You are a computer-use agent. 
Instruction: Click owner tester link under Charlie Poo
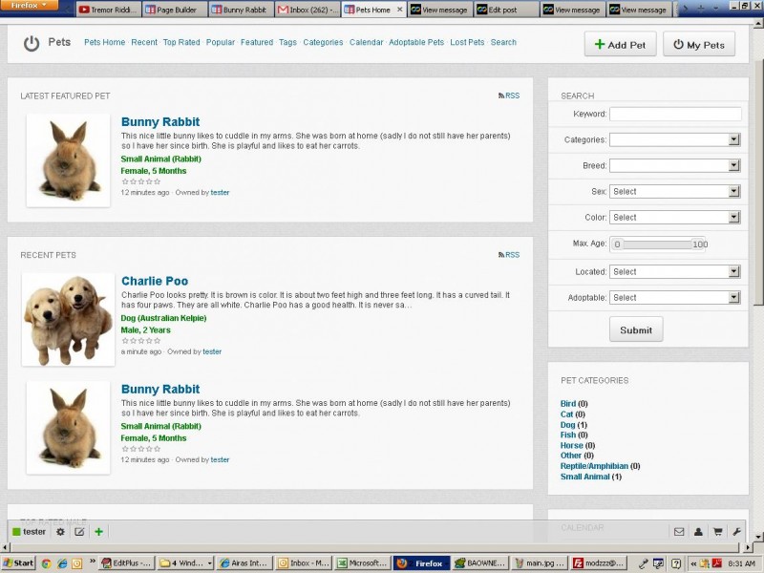tap(212, 351)
